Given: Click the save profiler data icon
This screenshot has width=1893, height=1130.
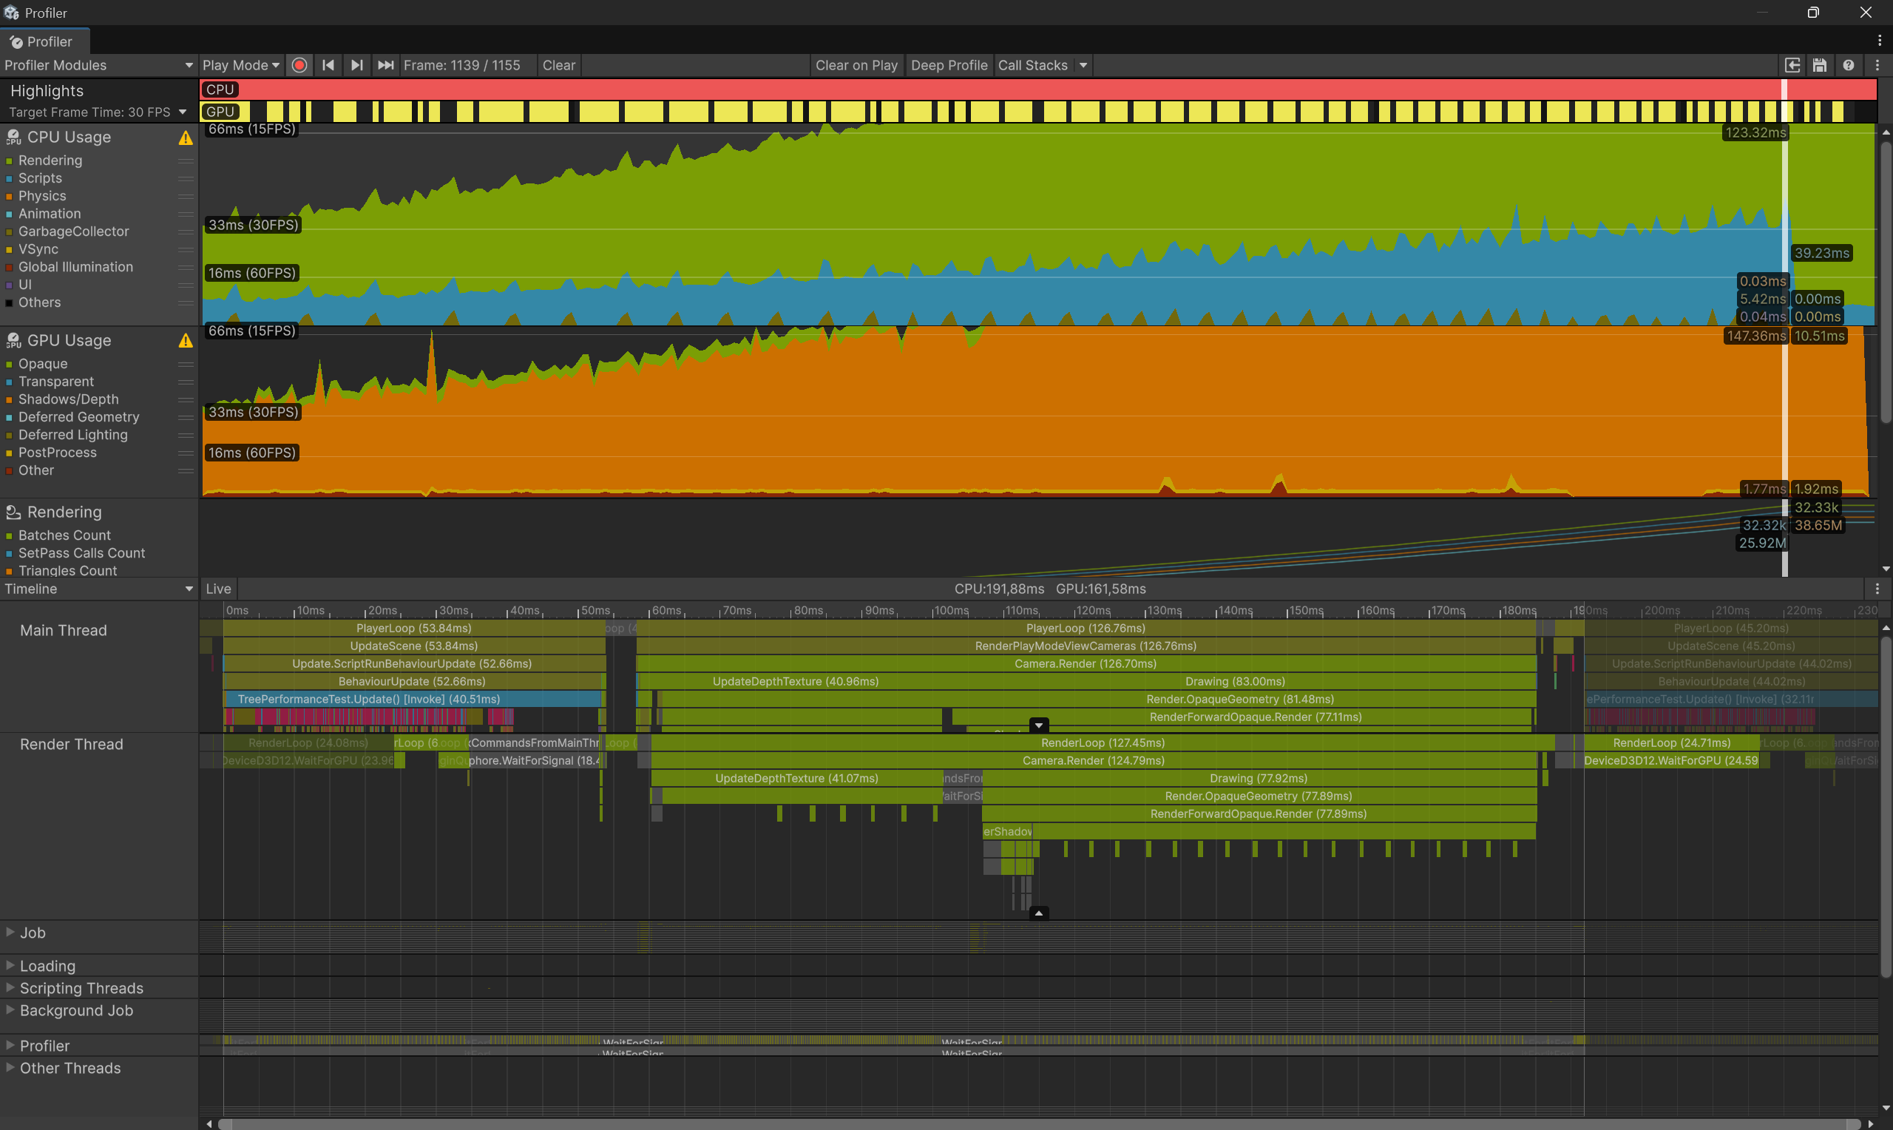Looking at the screenshot, I should tap(1819, 66).
